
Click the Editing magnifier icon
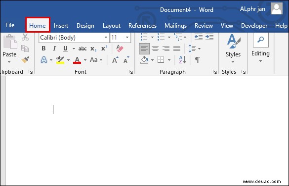[261, 40]
